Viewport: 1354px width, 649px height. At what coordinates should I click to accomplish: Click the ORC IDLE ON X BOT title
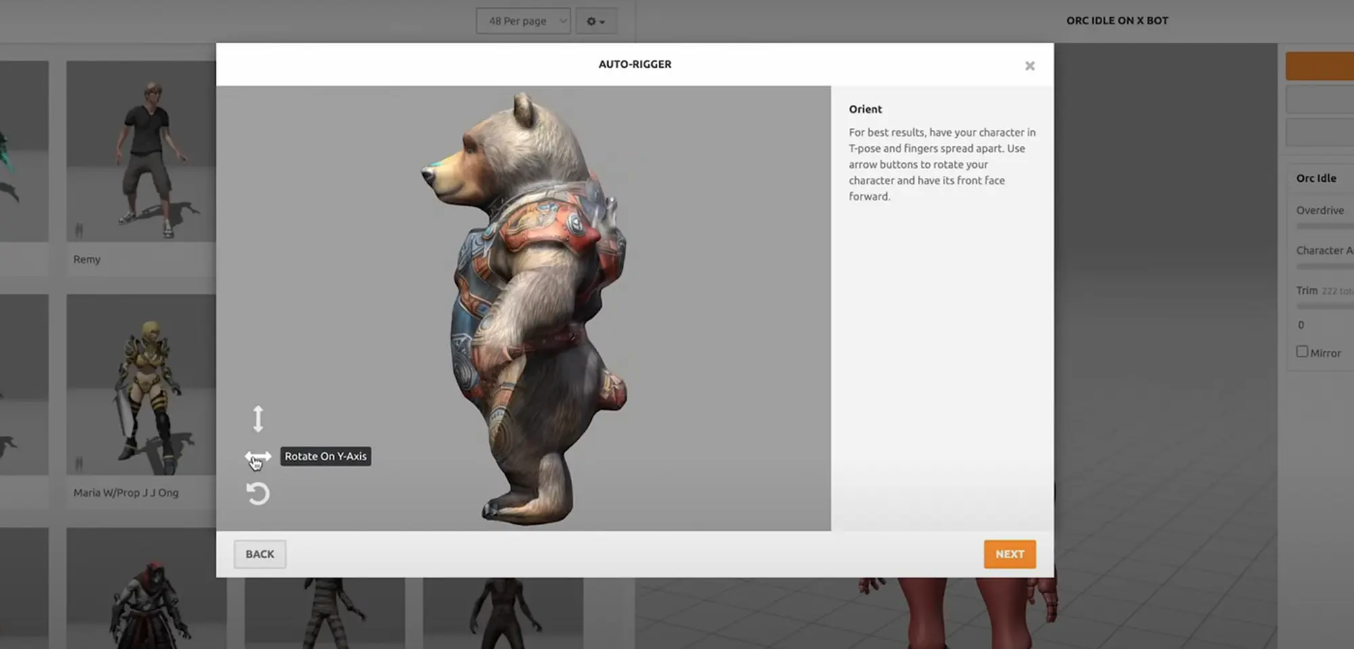point(1116,20)
